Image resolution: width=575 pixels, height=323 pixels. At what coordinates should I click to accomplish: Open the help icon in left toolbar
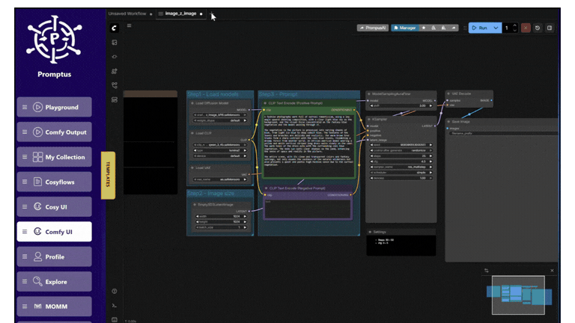(x=115, y=291)
